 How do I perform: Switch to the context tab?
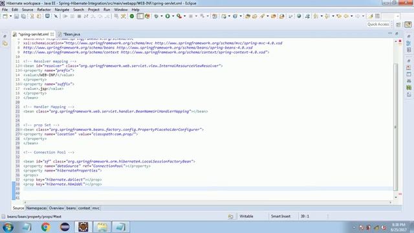pos(84,208)
